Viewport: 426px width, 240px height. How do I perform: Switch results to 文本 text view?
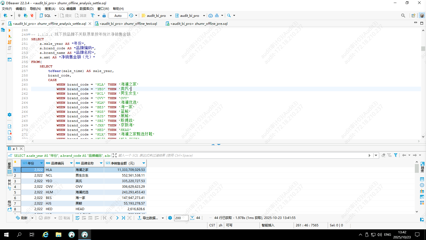pyautogui.click(x=10, y=184)
